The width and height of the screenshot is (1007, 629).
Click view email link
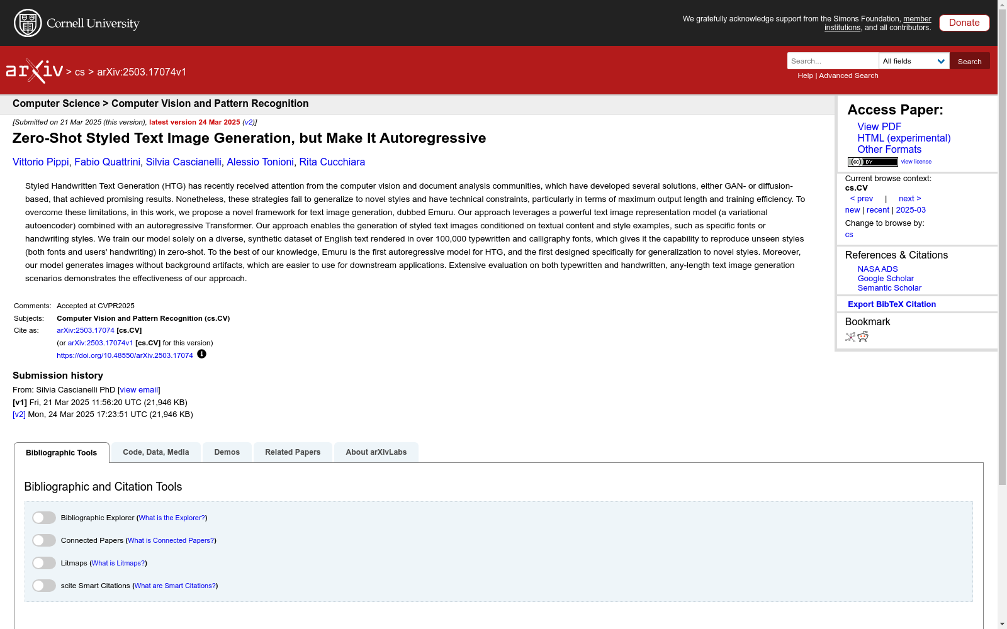click(x=138, y=390)
